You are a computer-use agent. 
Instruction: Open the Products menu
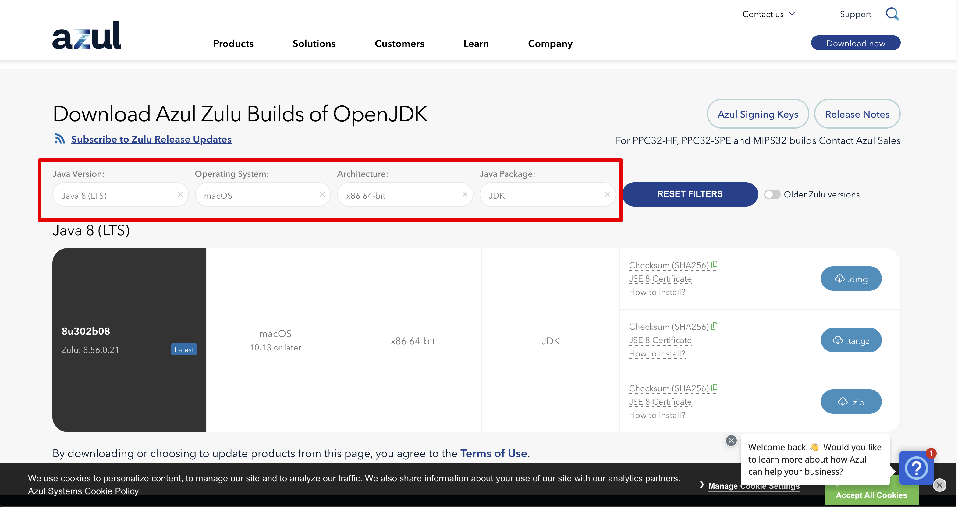(233, 44)
